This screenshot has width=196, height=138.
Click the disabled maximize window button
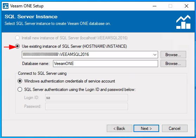coord(170,6)
